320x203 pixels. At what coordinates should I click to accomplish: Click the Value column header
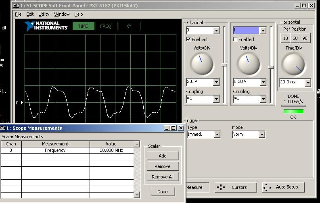[112, 144]
